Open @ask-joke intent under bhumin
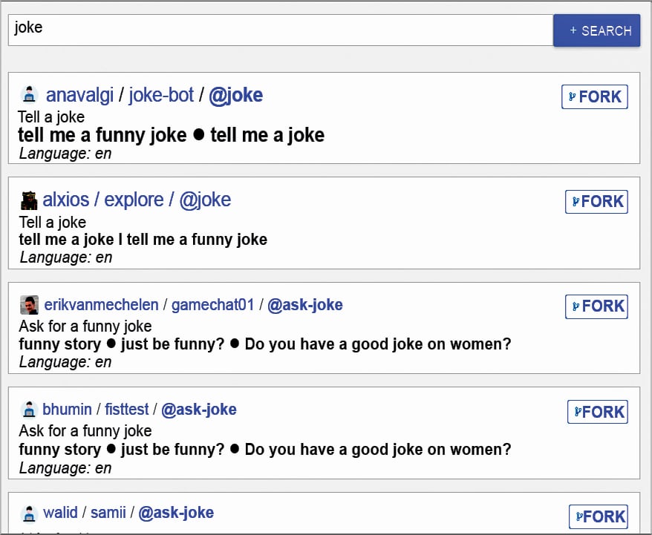Viewport: 652px width, 535px height. click(199, 410)
